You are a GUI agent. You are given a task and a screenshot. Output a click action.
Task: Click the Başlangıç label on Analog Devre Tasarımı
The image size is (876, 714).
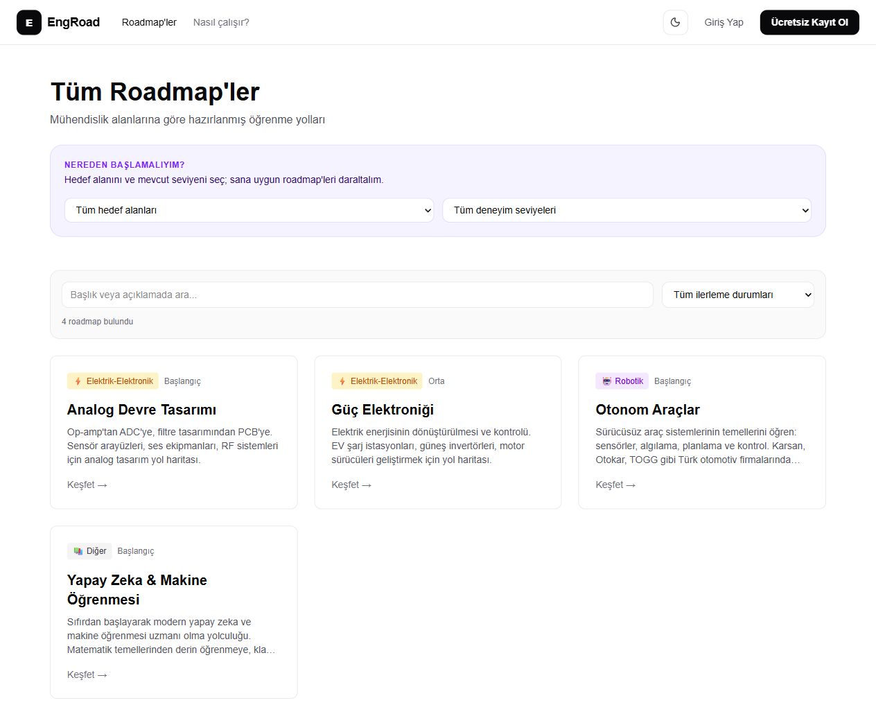[182, 381]
